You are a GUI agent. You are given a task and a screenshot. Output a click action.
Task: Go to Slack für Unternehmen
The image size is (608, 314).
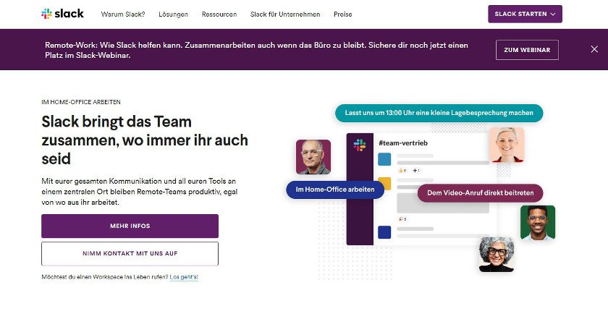pyautogui.click(x=285, y=14)
